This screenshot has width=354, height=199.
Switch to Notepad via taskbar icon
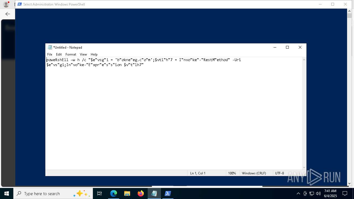click(154, 193)
